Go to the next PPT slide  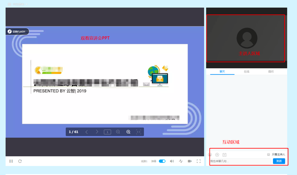point(97,132)
